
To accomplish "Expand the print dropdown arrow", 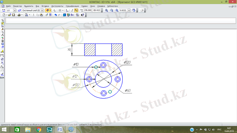I will 22,15.
